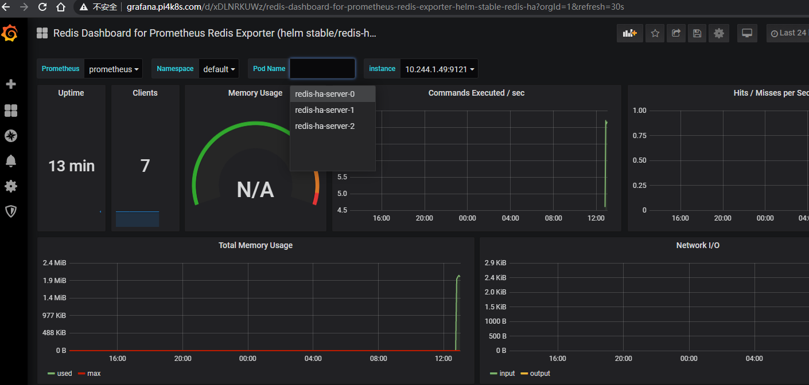Open the Memory Usage panel title menu
This screenshot has width=809, height=385.
pyautogui.click(x=255, y=93)
